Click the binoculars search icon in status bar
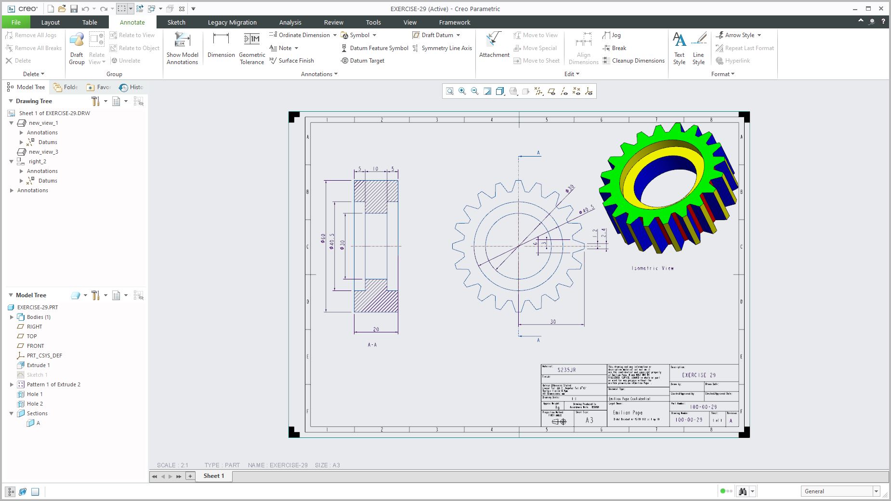The image size is (891, 501). 743,491
